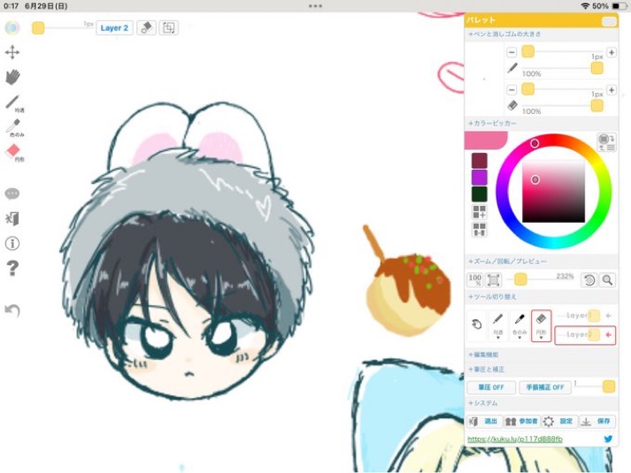Select the hand-rotate tool in tool switcher
631x473 pixels.
(x=477, y=324)
